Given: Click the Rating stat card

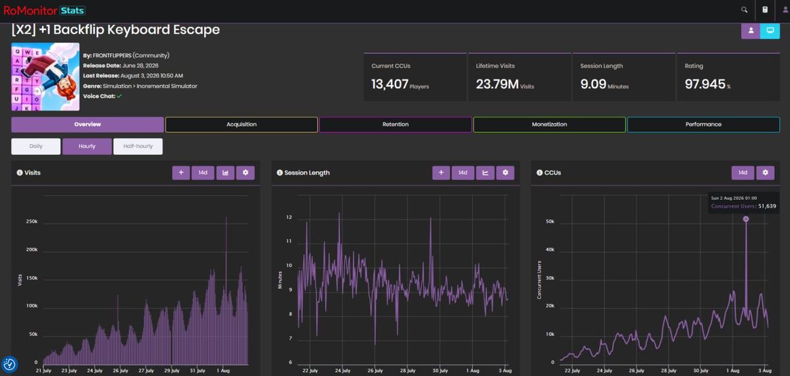Looking at the screenshot, I should point(727,76).
